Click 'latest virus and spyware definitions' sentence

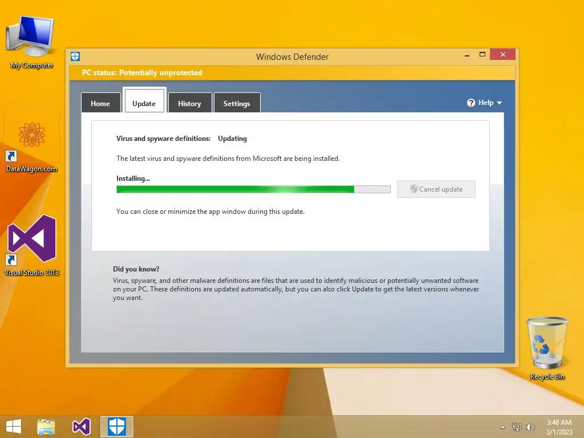pos(228,159)
